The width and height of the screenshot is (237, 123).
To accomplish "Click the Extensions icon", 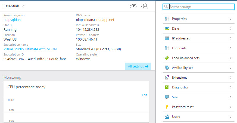I will [x=167, y=78].
